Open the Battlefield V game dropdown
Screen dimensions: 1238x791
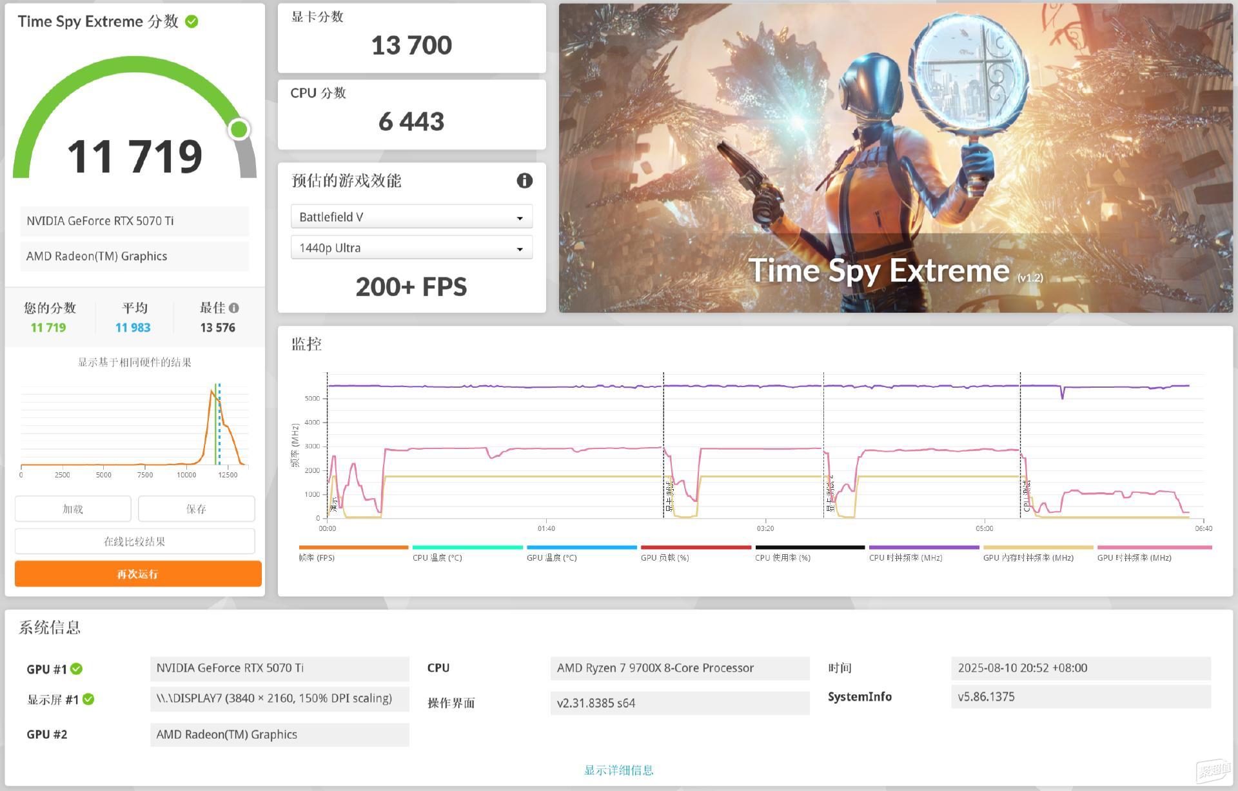[411, 217]
